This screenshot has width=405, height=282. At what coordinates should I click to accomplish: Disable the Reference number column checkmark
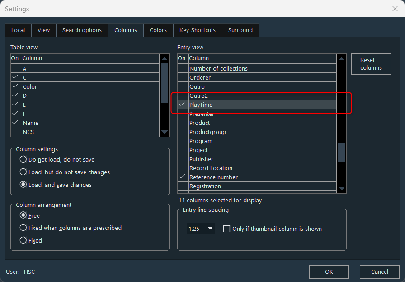coord(182,177)
